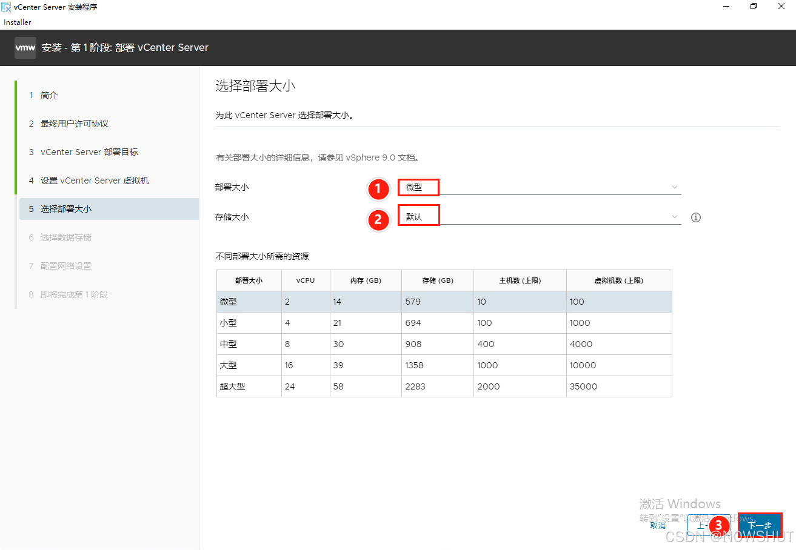Click the 大型 row label

228,365
